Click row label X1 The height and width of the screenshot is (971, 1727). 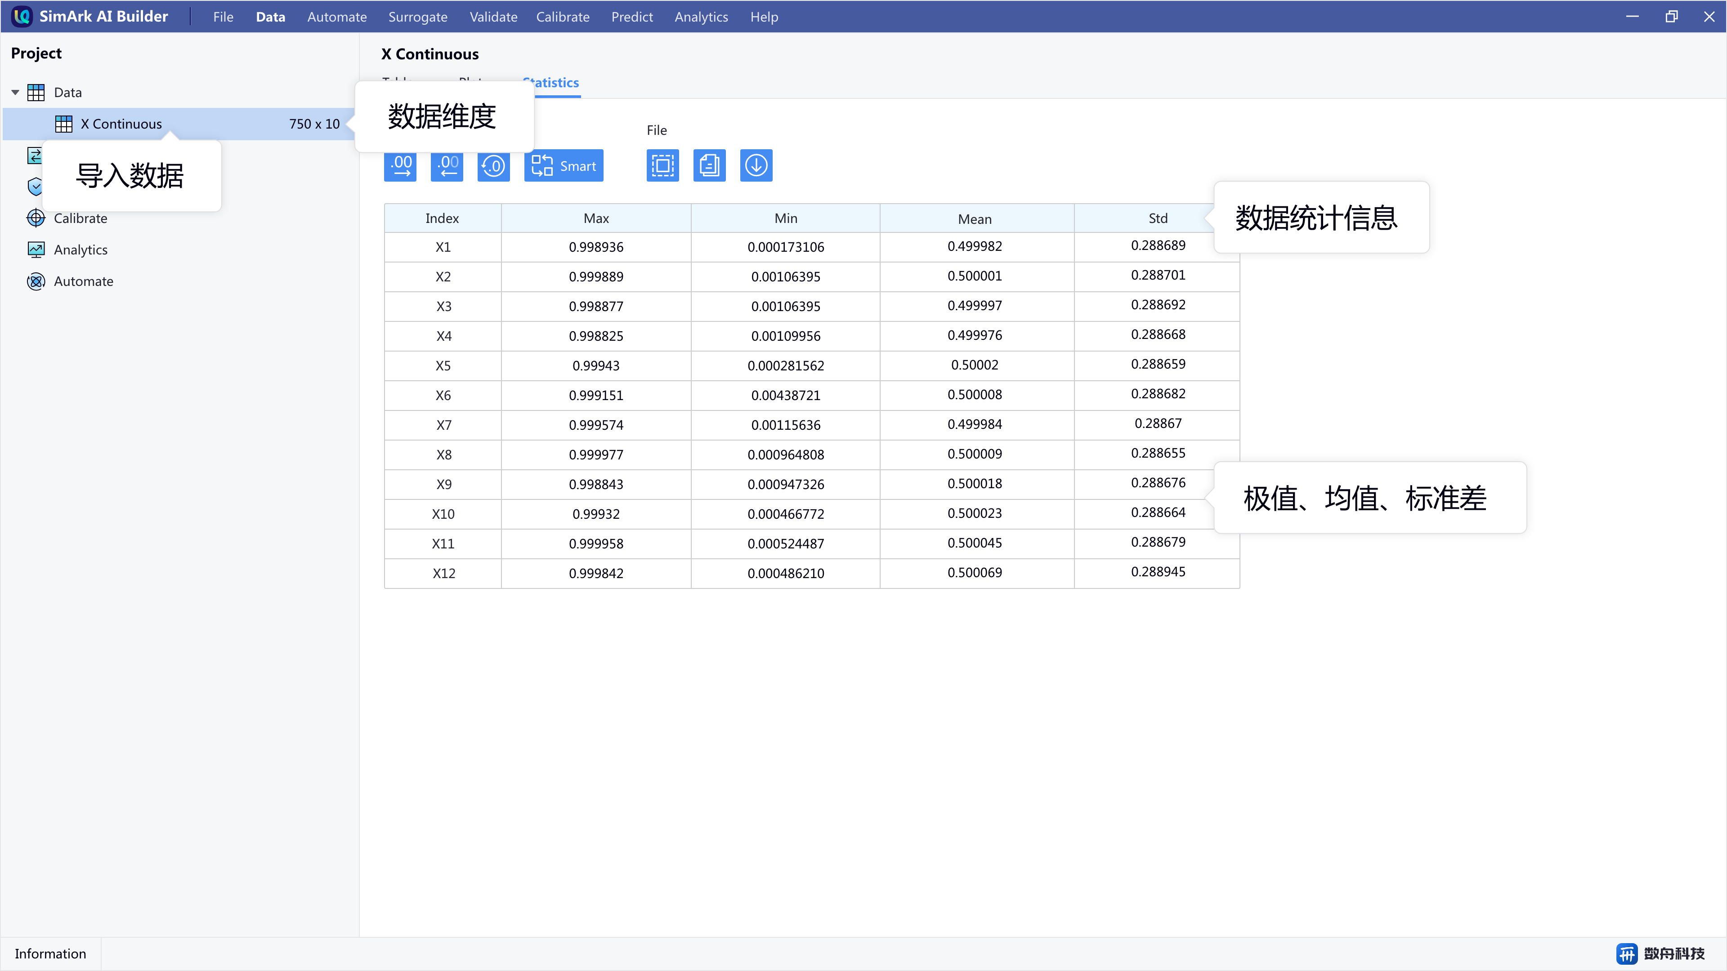(443, 247)
